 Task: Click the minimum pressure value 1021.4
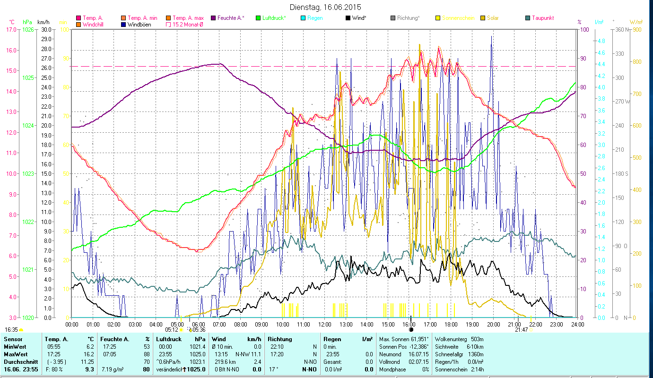(197, 346)
